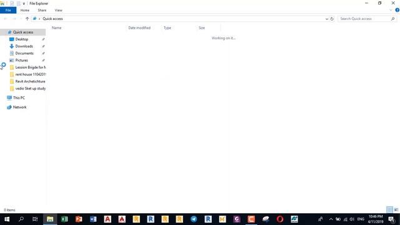The width and height of the screenshot is (400, 225).
Task: Open the network status tray icon
Action: pyautogui.click(x=346, y=219)
